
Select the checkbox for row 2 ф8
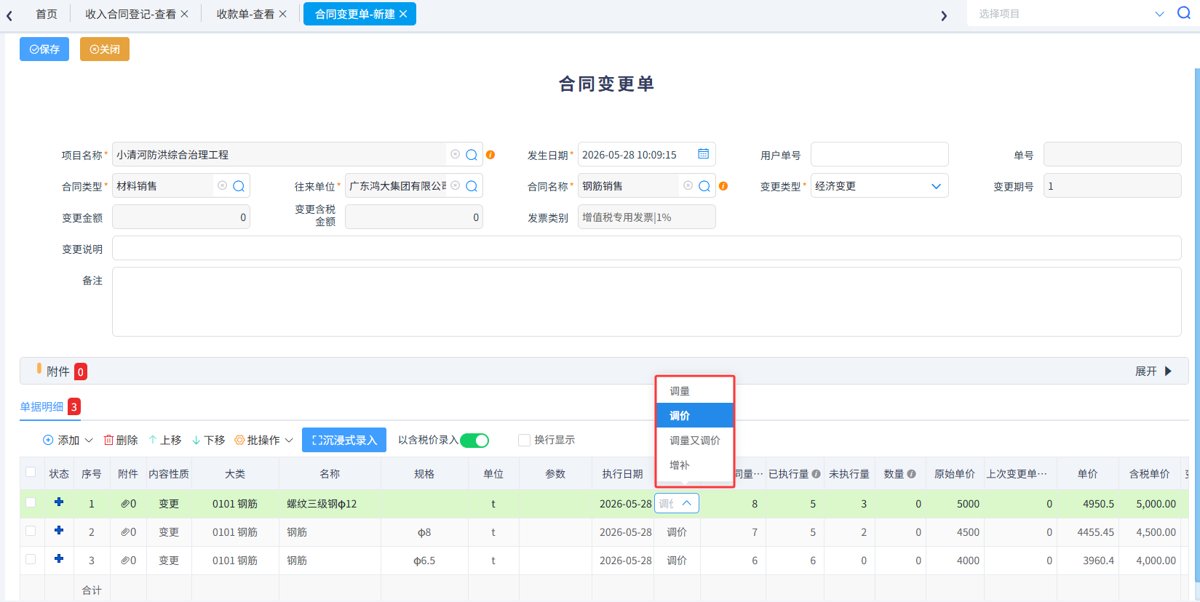31,531
